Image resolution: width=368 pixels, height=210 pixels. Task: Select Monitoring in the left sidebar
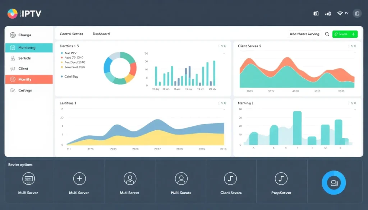(x=29, y=47)
